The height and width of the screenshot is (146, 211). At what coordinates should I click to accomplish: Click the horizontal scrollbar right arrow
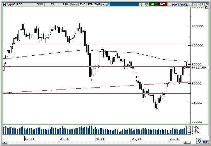pos(189,142)
